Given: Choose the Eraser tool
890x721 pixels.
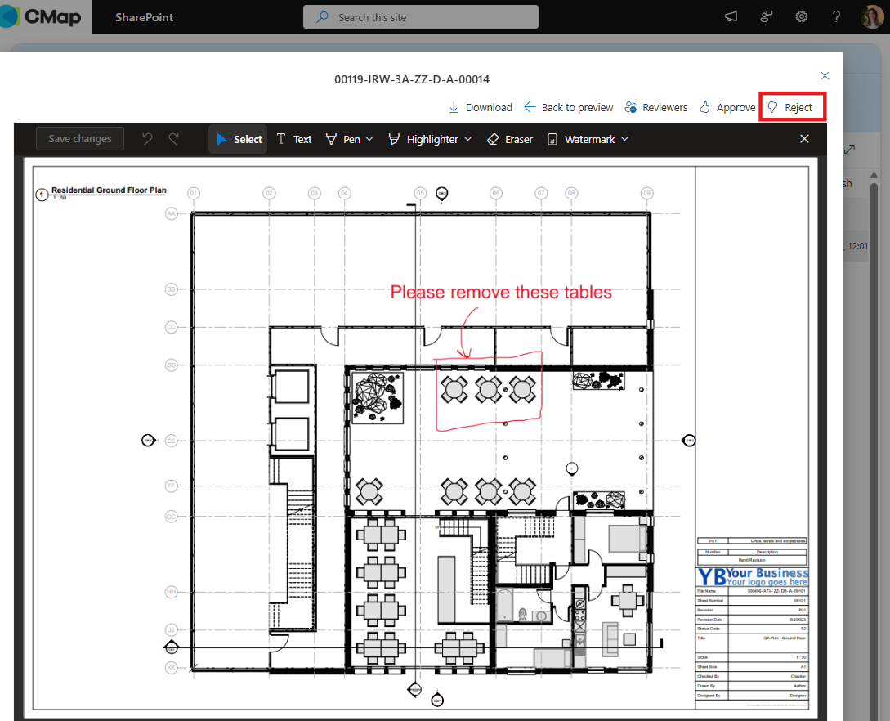Looking at the screenshot, I should [510, 139].
